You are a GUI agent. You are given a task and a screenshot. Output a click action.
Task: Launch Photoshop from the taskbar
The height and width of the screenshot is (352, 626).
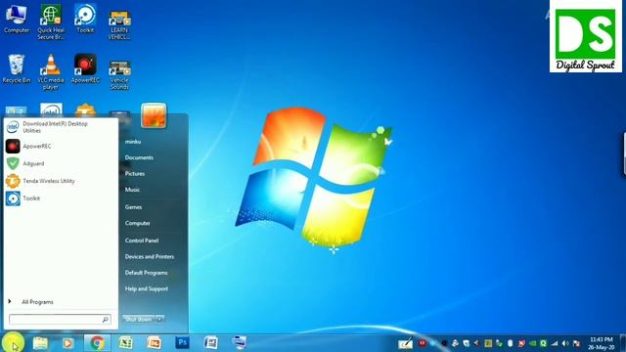(183, 342)
